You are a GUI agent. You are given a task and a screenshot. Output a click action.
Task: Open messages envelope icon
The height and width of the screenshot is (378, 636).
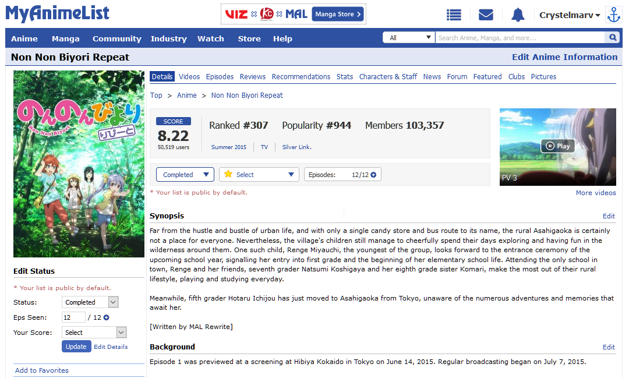pyautogui.click(x=486, y=15)
